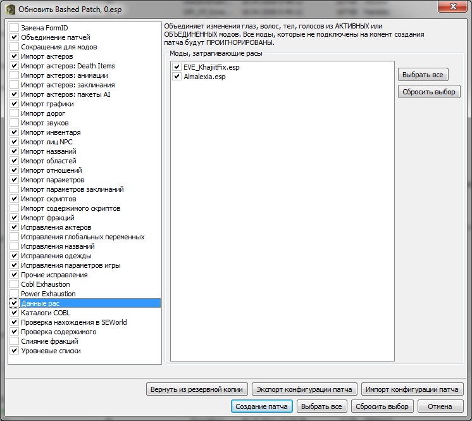Screen dimensions: 472x421
Task: Disable Проверка содержимого checkbox
Action: pos(14,332)
